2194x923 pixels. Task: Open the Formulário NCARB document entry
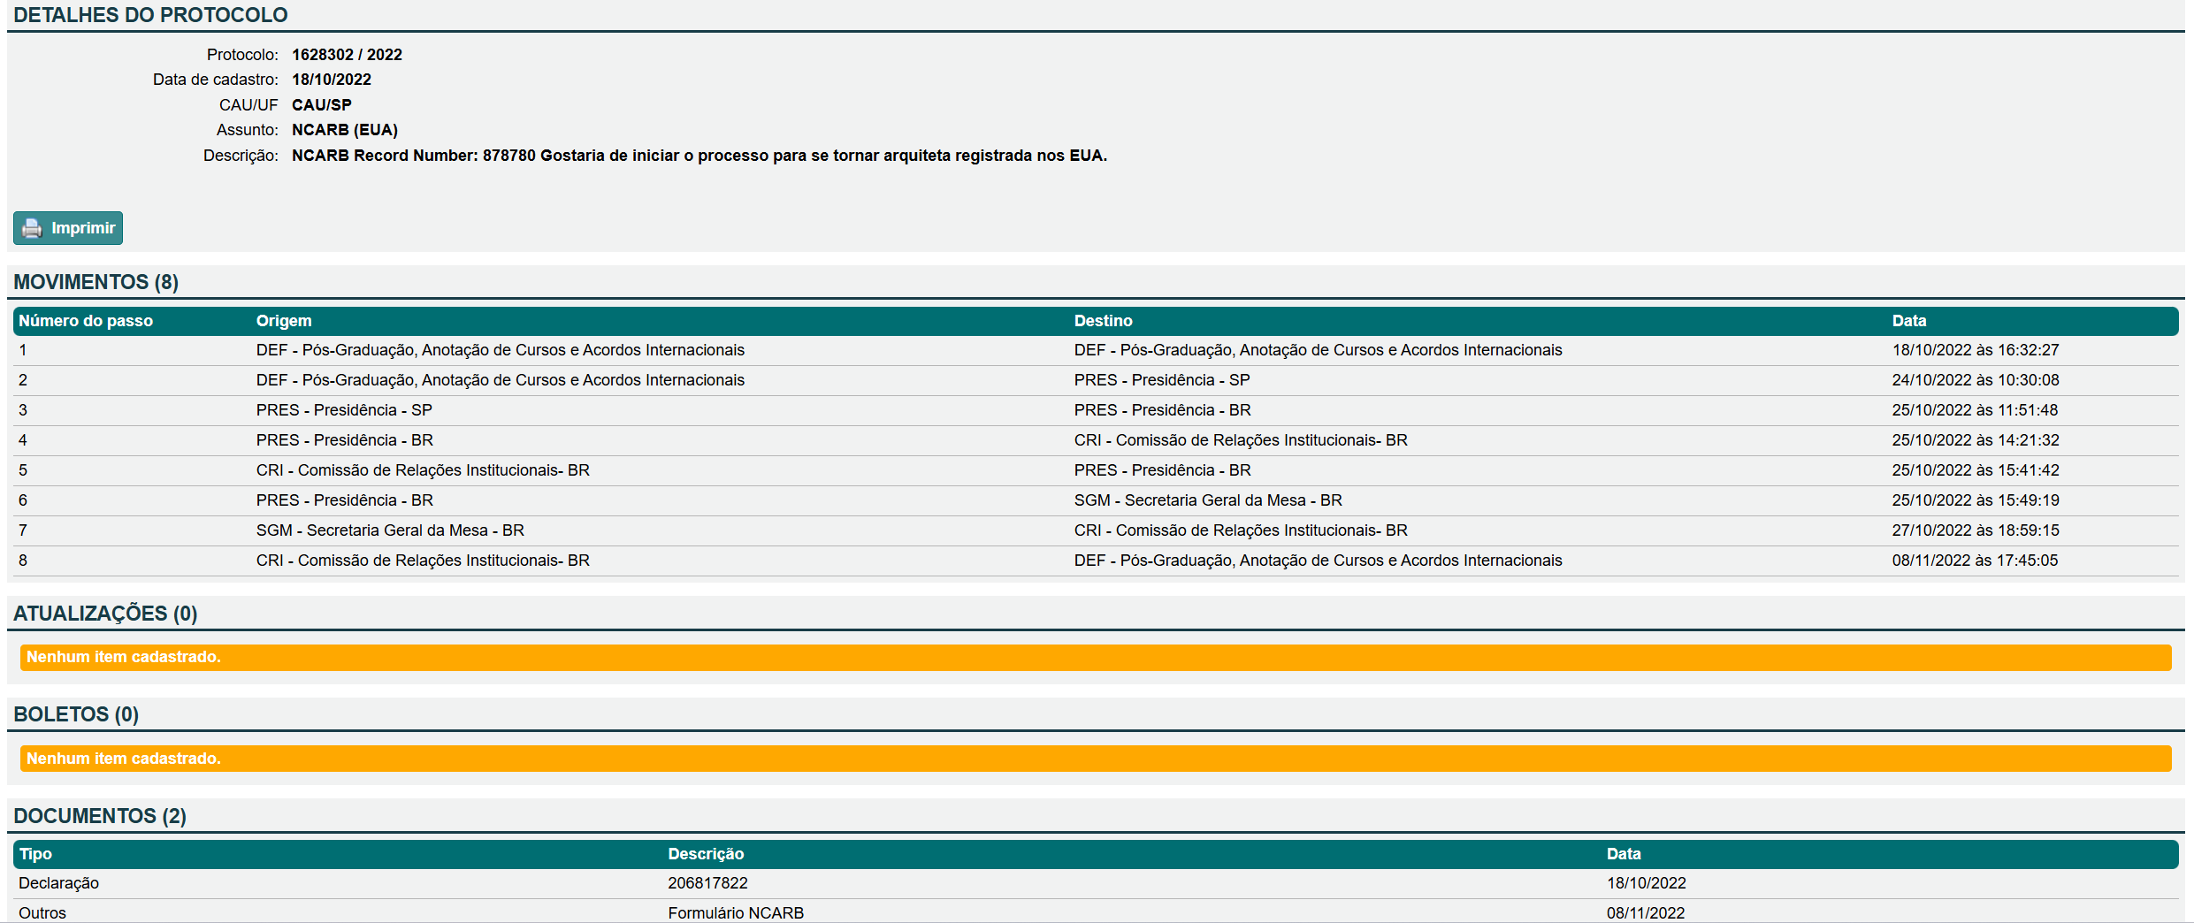tap(735, 912)
